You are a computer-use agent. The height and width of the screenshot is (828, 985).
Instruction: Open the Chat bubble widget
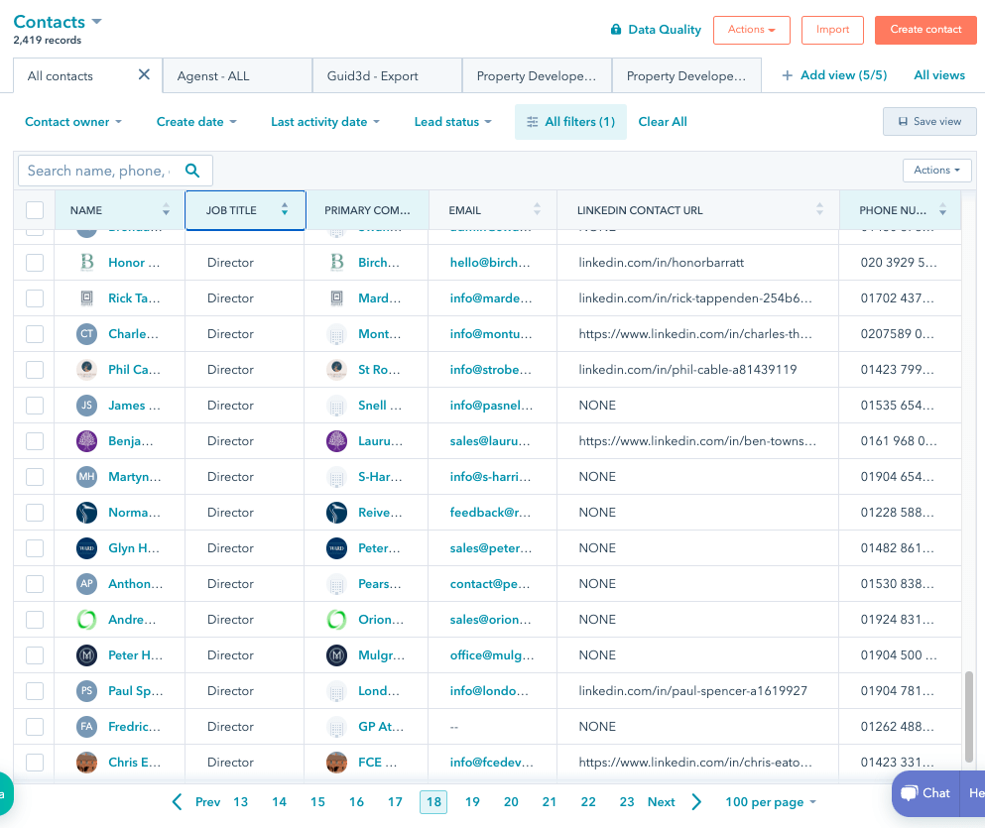click(925, 793)
